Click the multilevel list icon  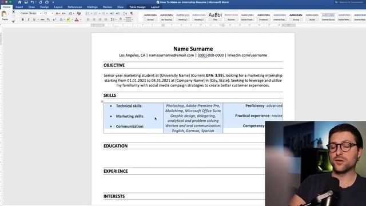point(104,13)
